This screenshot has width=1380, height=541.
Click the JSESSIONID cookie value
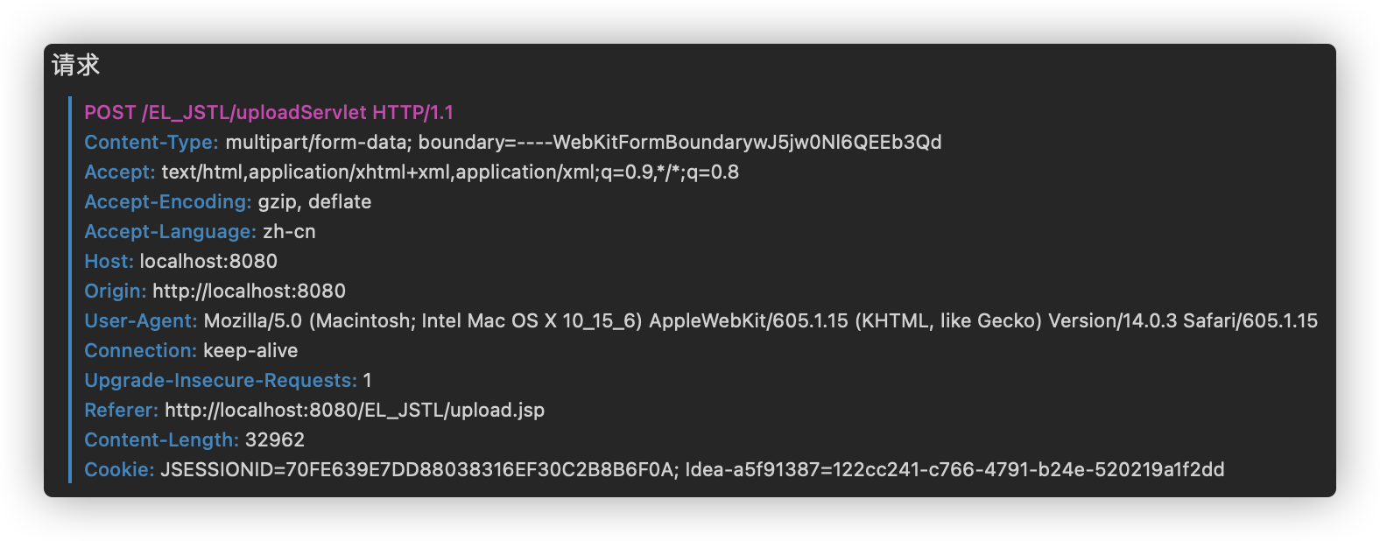click(419, 470)
